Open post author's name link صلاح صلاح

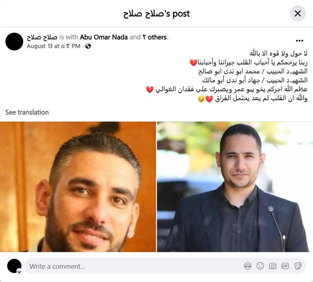pyautogui.click(x=42, y=37)
